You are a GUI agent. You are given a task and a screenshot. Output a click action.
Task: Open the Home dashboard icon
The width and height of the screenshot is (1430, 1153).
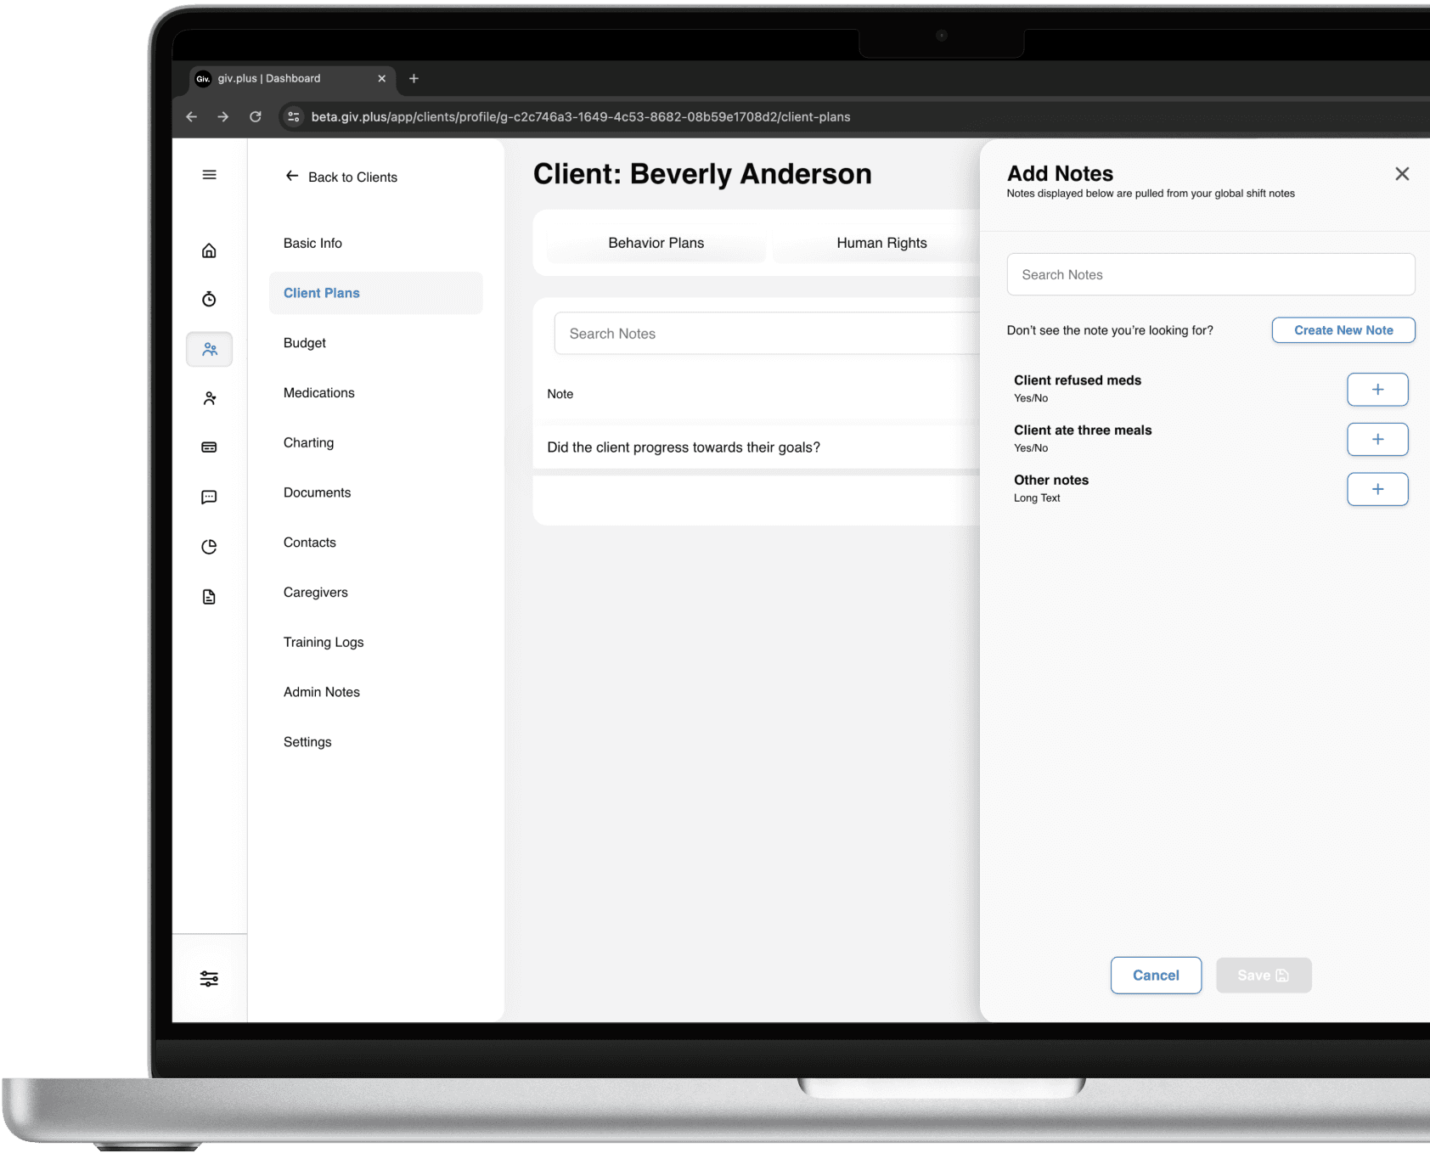click(x=209, y=250)
